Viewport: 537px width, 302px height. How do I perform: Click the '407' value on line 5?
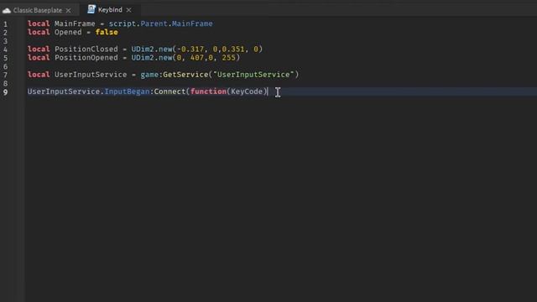197,58
